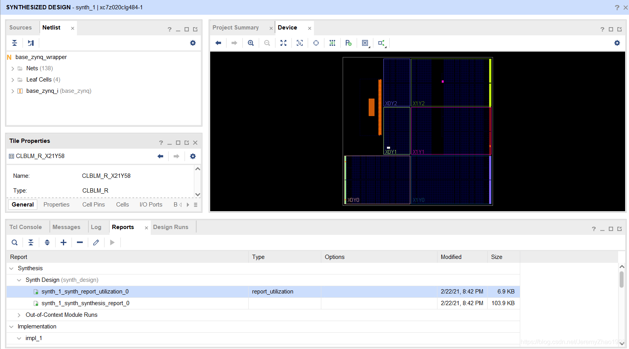Zoom out on the Device view
The height and width of the screenshot is (349, 629).
[x=267, y=43]
